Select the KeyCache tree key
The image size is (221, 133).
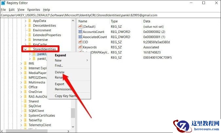point(40,44)
